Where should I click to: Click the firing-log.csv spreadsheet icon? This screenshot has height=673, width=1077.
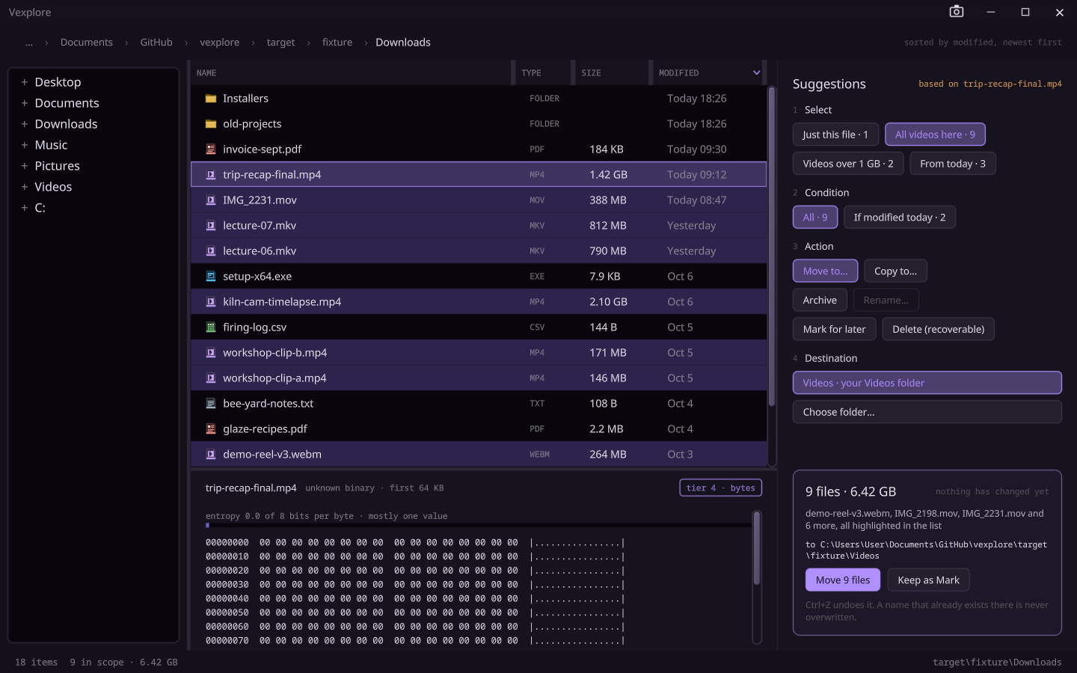(211, 328)
